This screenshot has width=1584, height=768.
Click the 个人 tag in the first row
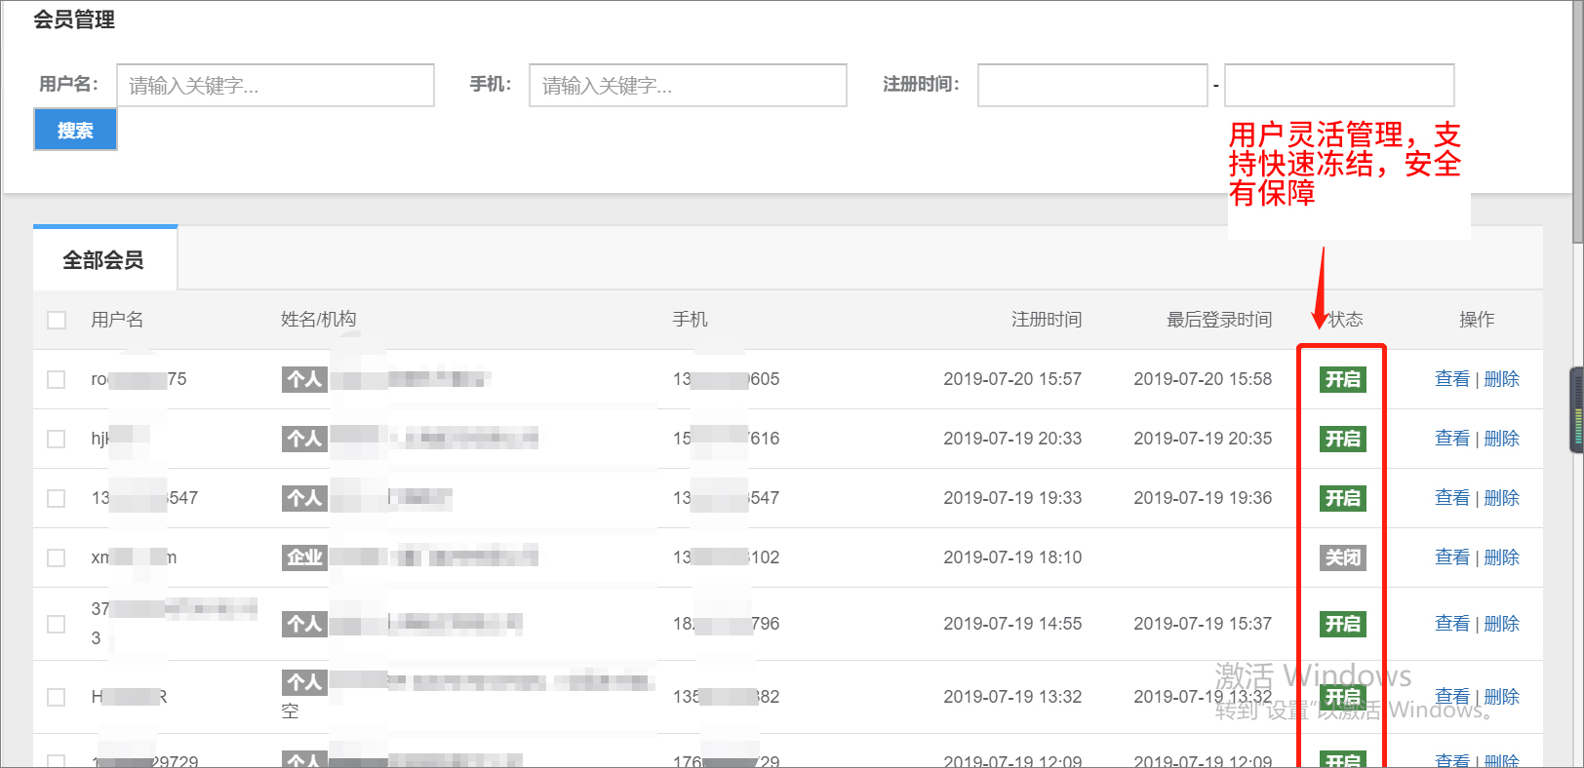coord(304,379)
